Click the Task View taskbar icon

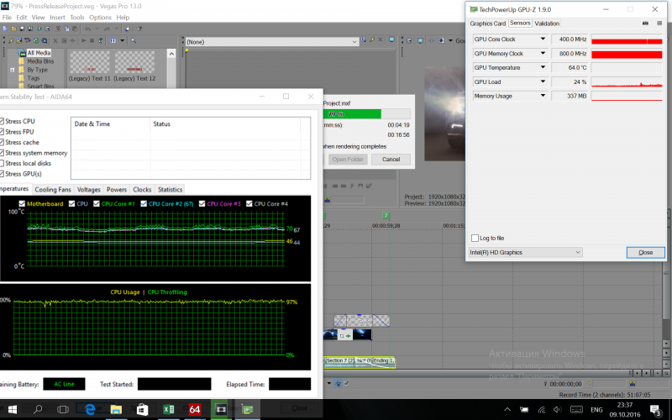point(62,409)
